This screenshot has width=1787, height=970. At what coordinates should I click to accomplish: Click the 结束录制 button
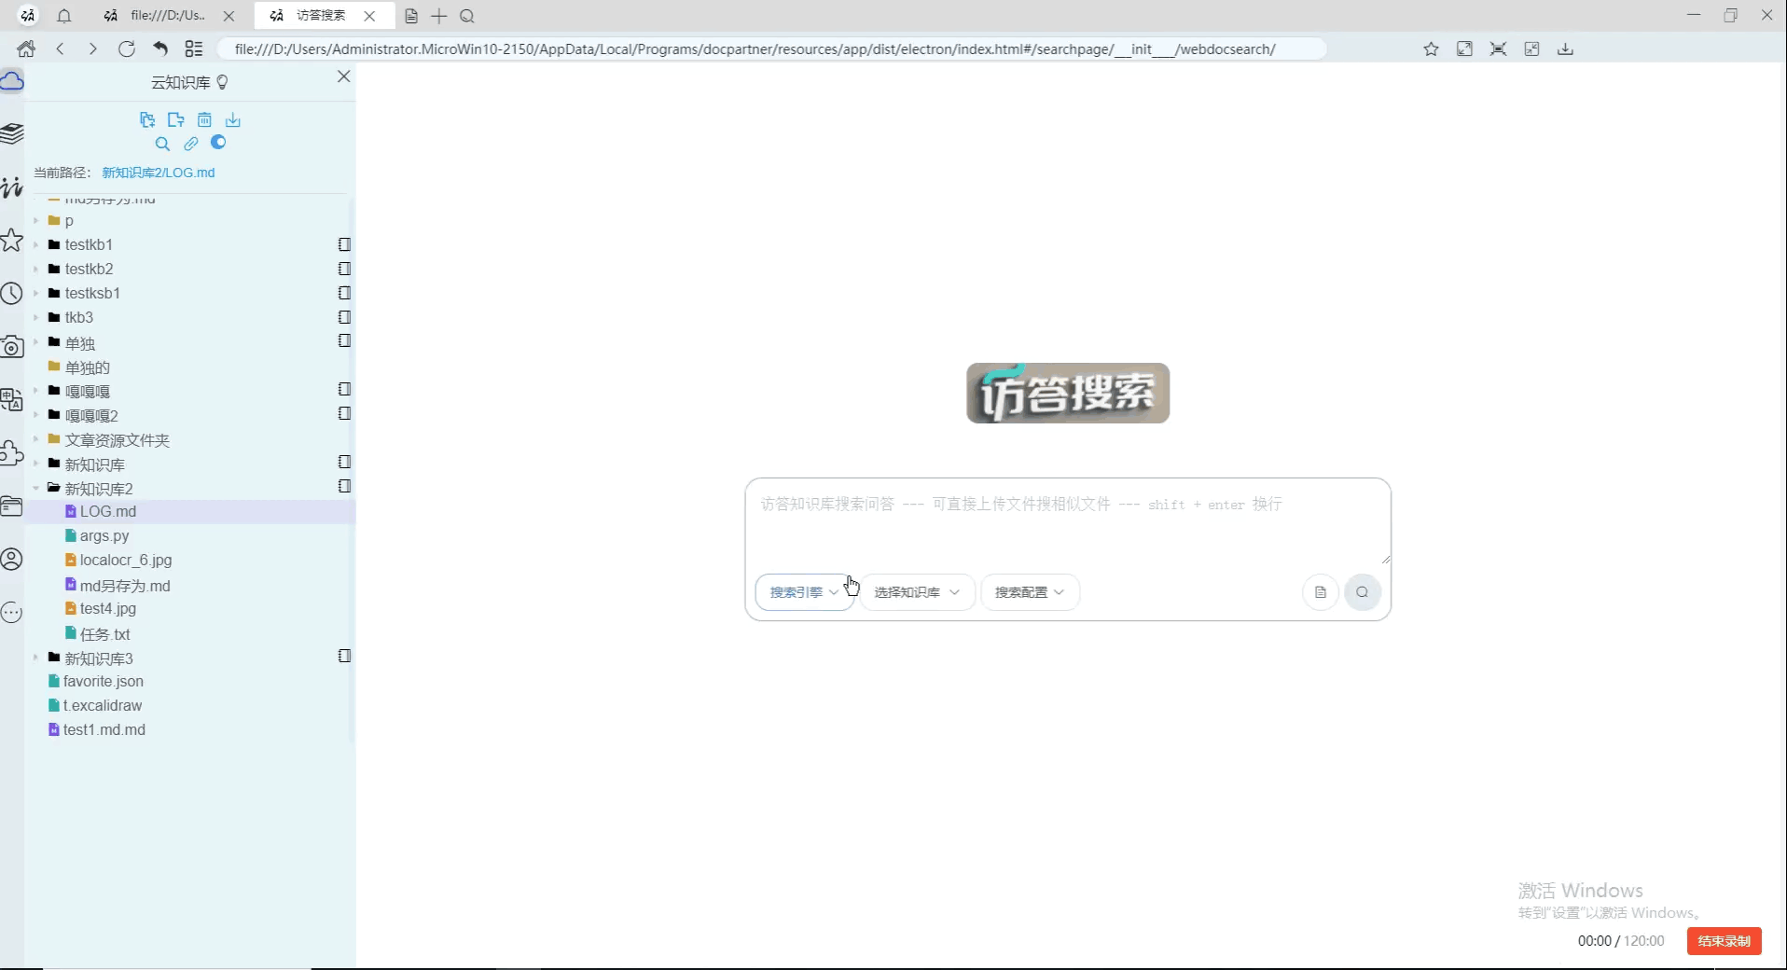tap(1724, 941)
